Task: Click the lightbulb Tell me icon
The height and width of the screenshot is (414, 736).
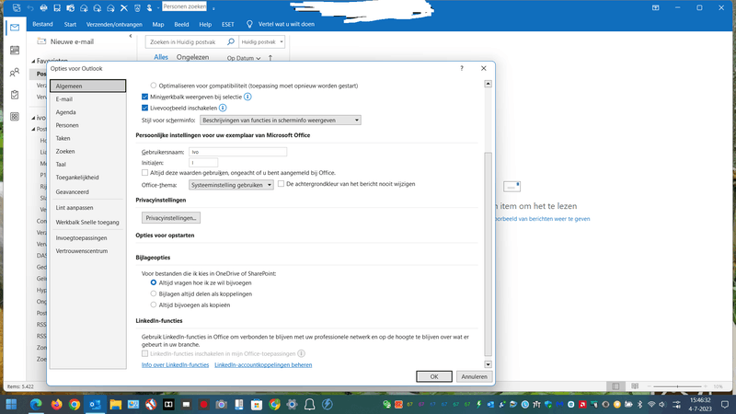Action: click(x=249, y=24)
